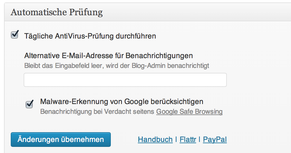This screenshot has height=153, width=291.
Task: Click the word 'Blog-Admin' in the hint text
Action: point(149,66)
